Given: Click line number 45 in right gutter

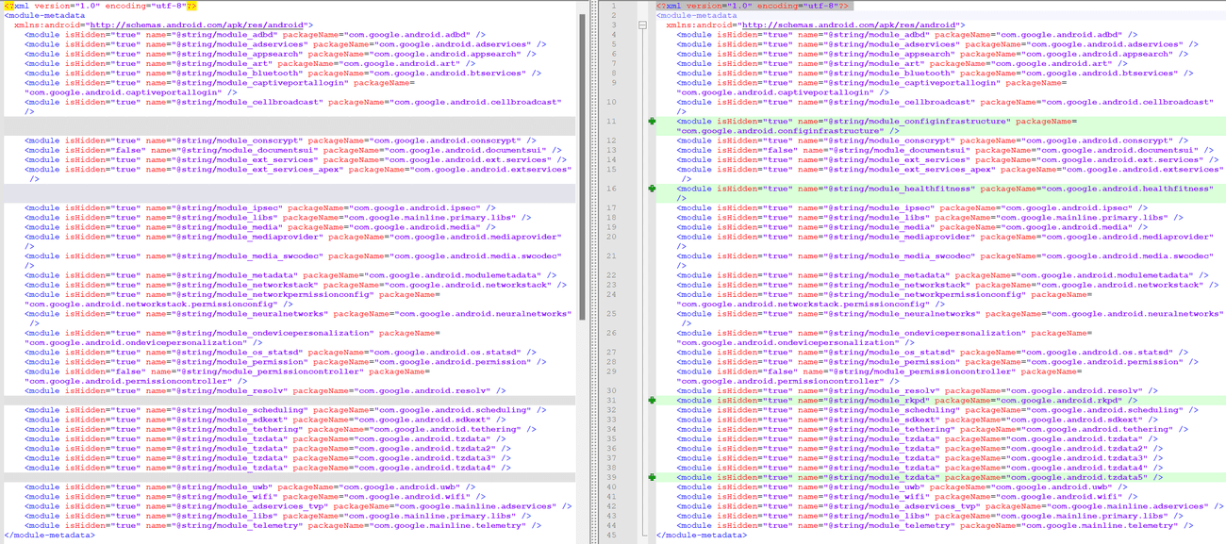Looking at the screenshot, I should (610, 536).
